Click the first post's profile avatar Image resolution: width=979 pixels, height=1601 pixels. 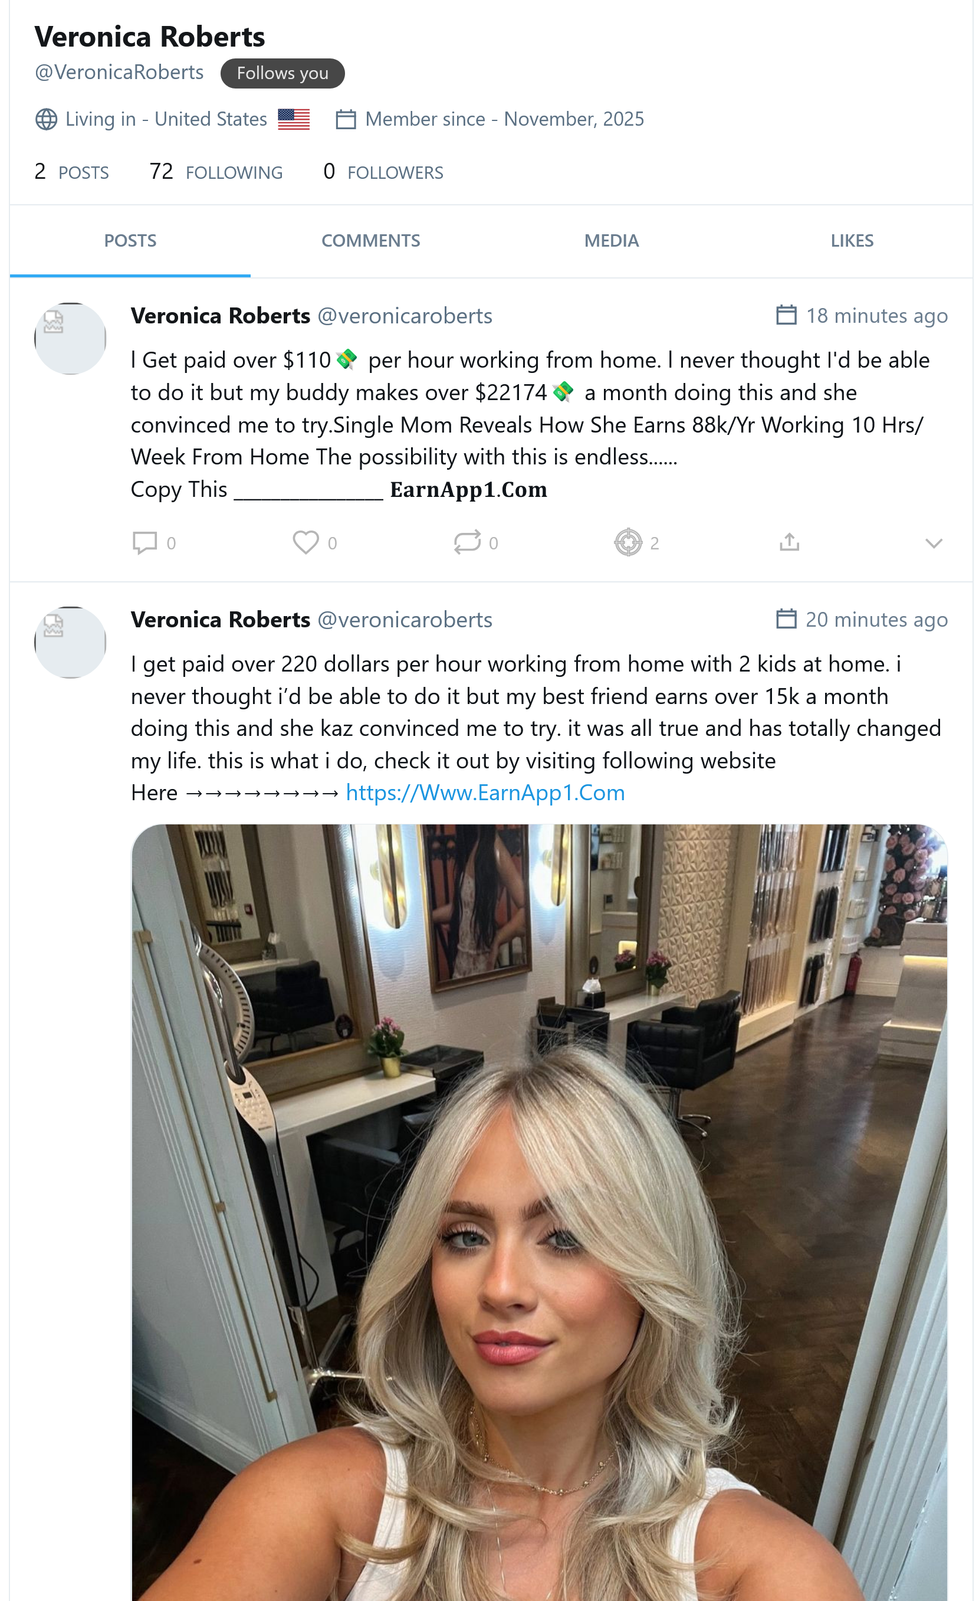pos(70,339)
